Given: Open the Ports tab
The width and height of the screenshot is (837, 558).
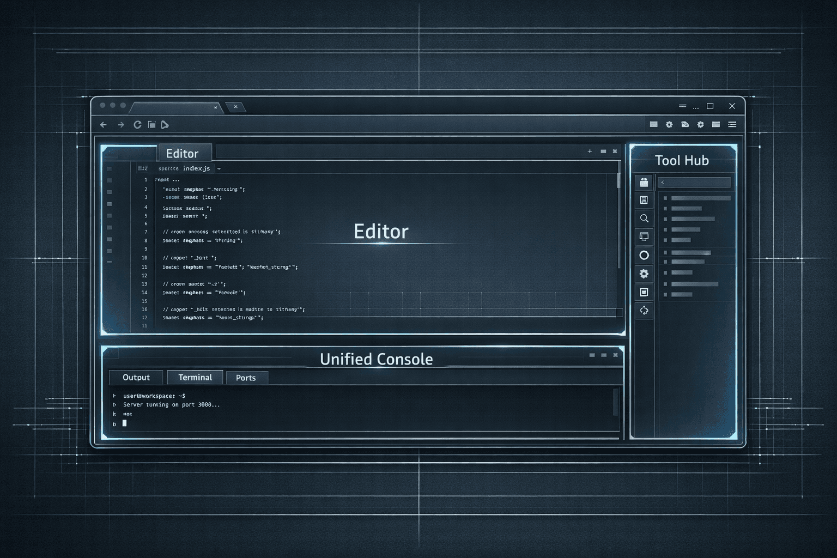Looking at the screenshot, I should coord(246,378).
